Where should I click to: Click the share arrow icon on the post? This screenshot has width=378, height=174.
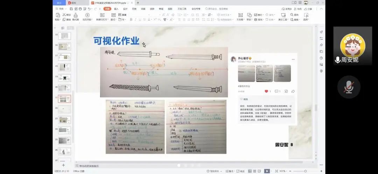293,91
